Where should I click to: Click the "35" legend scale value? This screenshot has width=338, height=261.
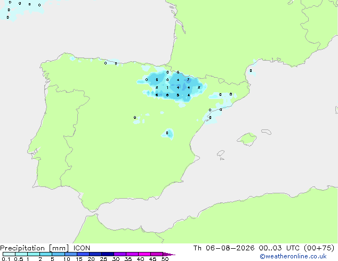[128, 259]
